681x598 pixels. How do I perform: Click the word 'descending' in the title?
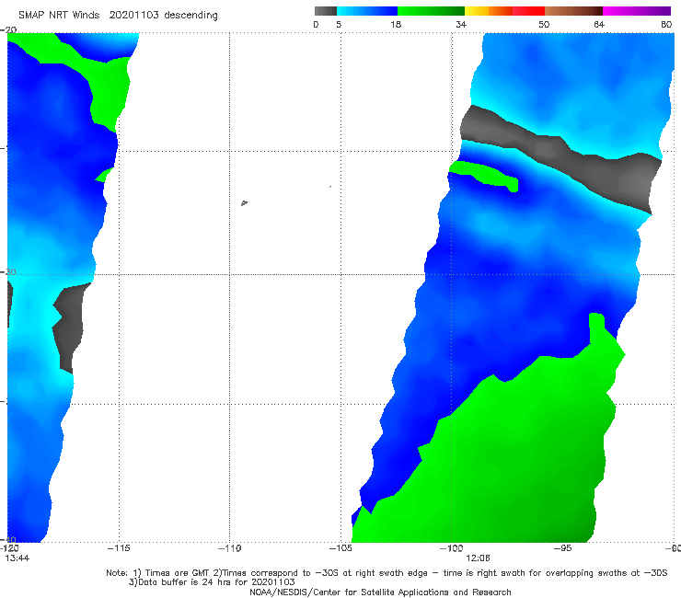(190, 16)
